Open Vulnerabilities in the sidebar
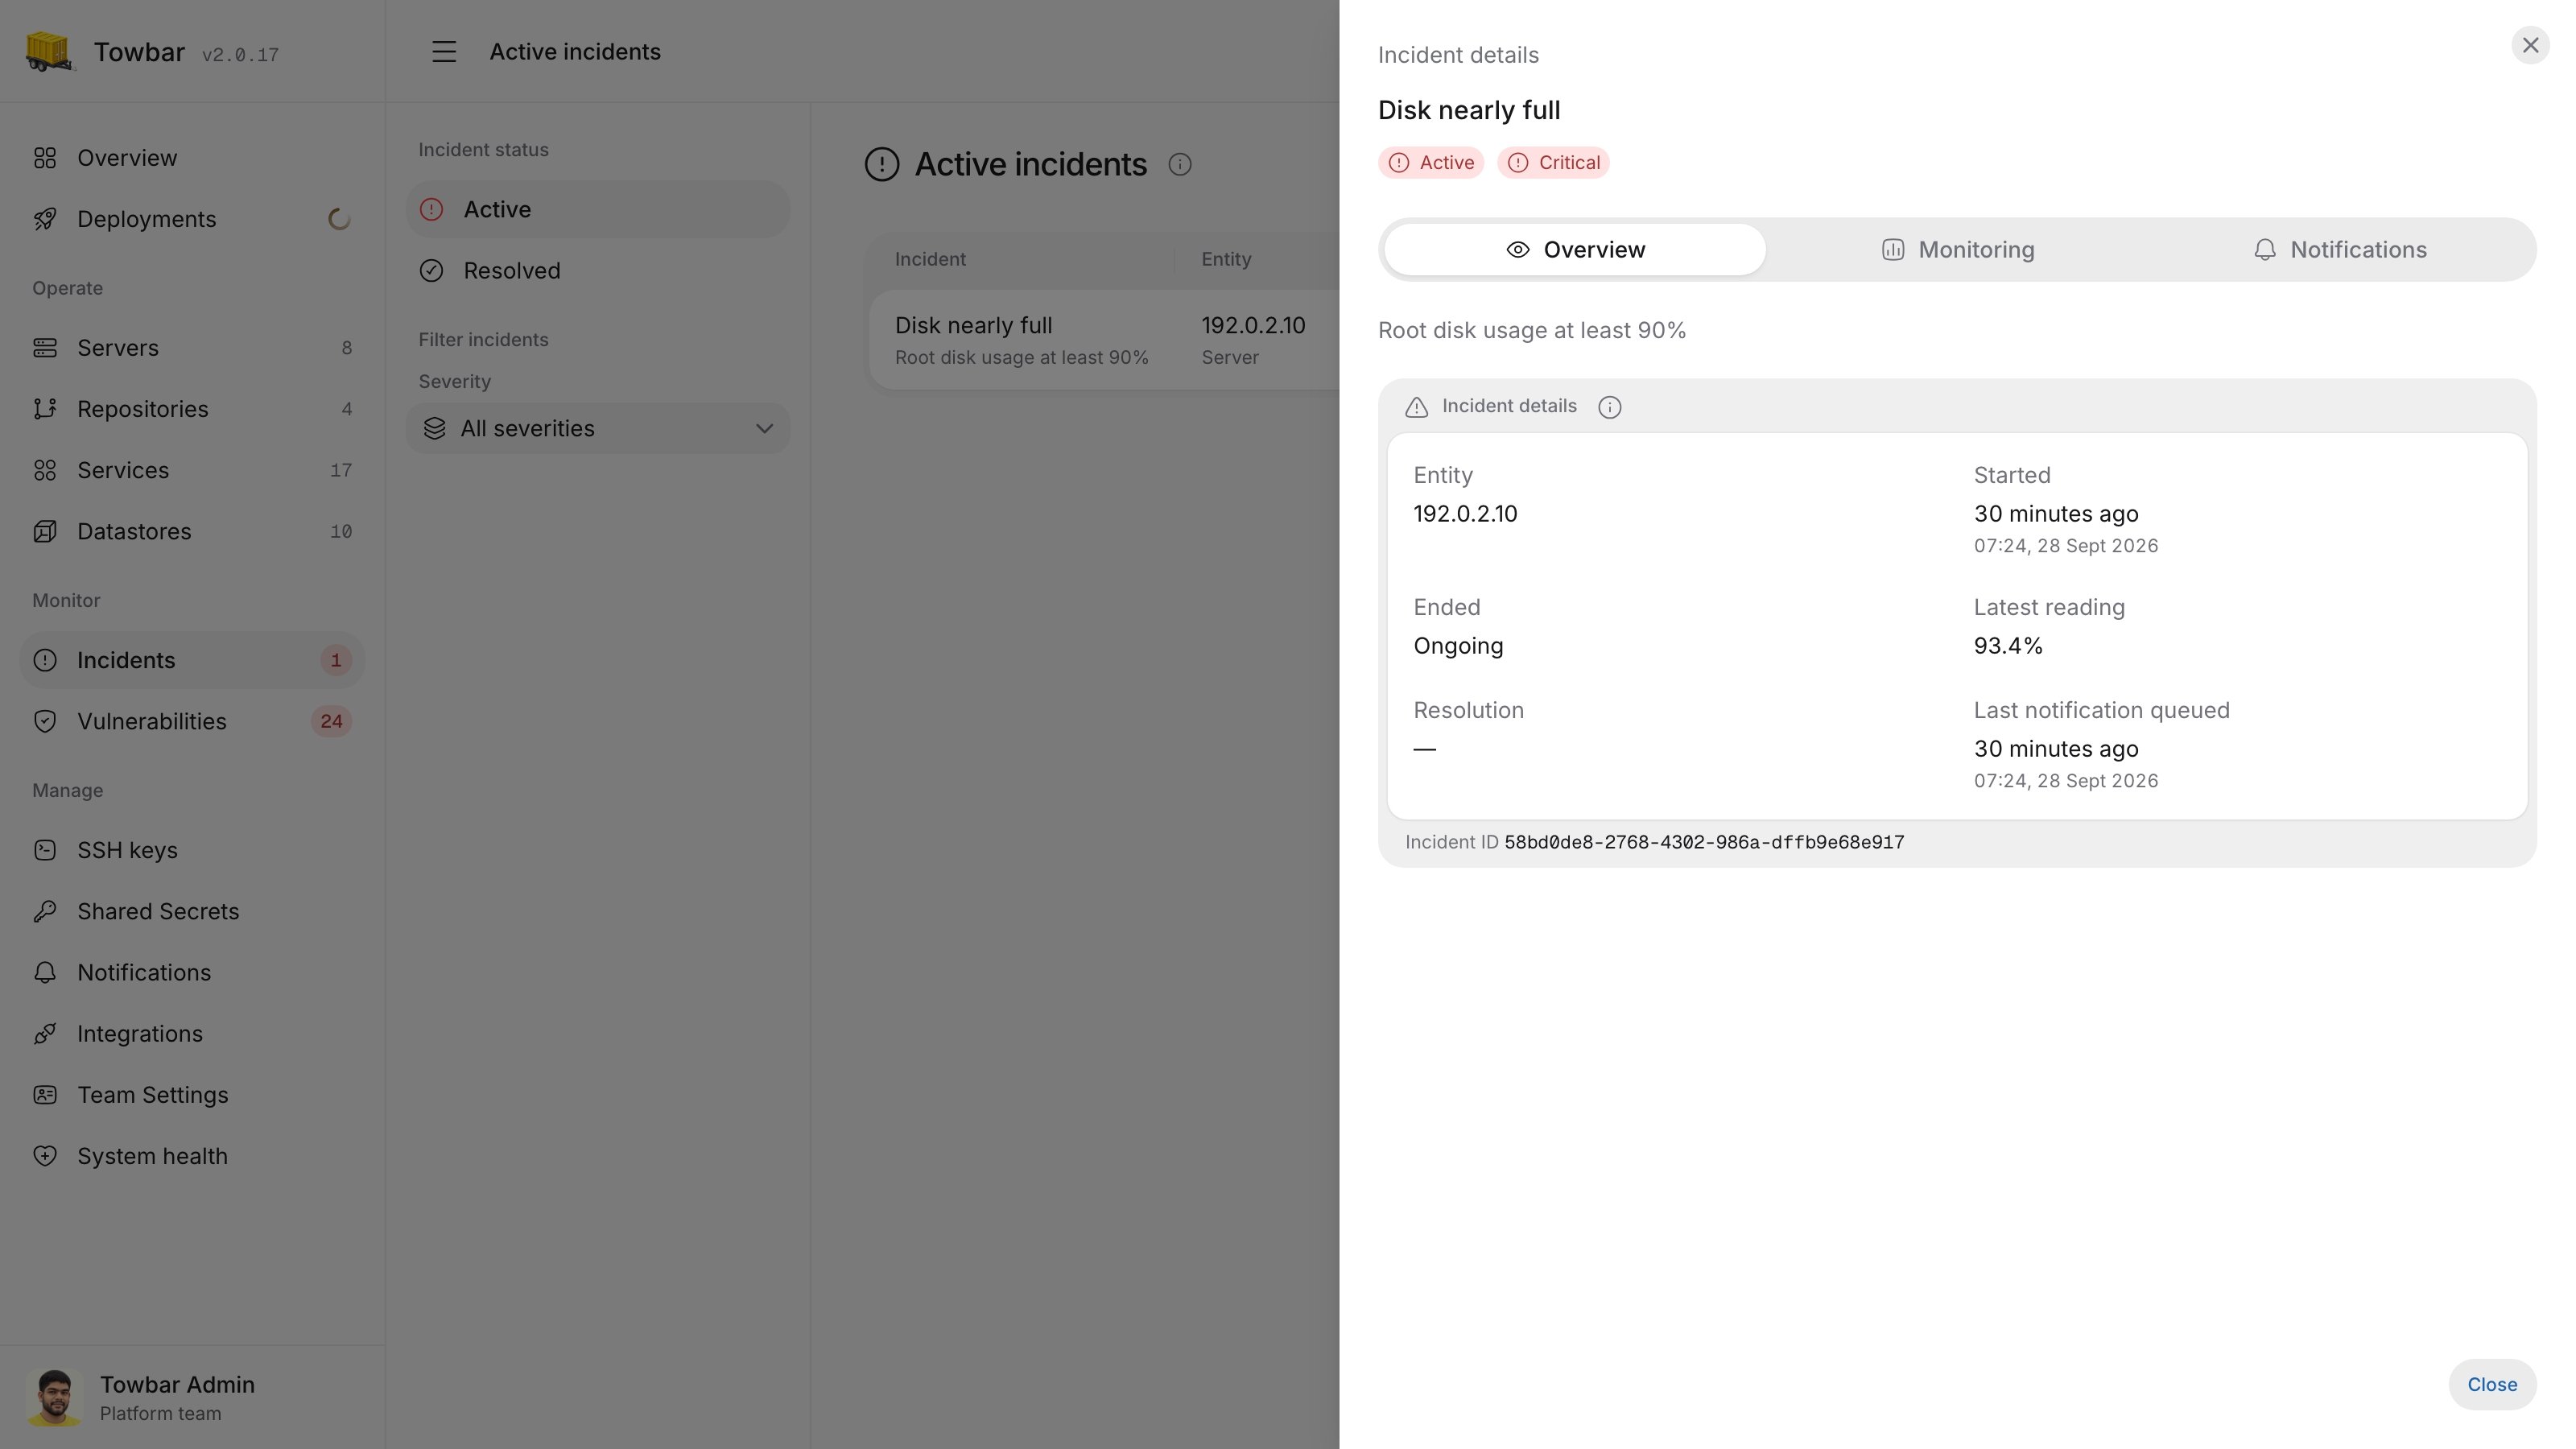This screenshot has width=2576, height=1449. tap(192, 721)
